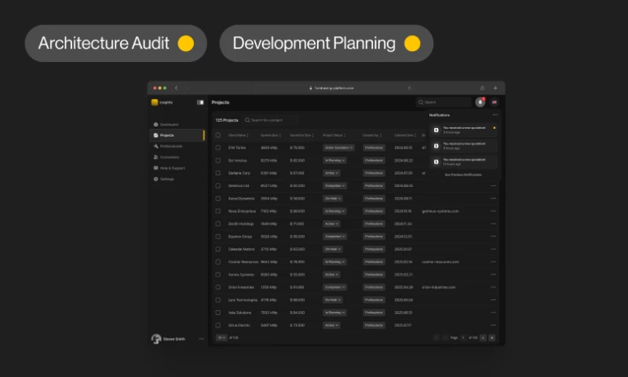
Task: Open three-dot menu beside Steven Smith
Action: 202,339
